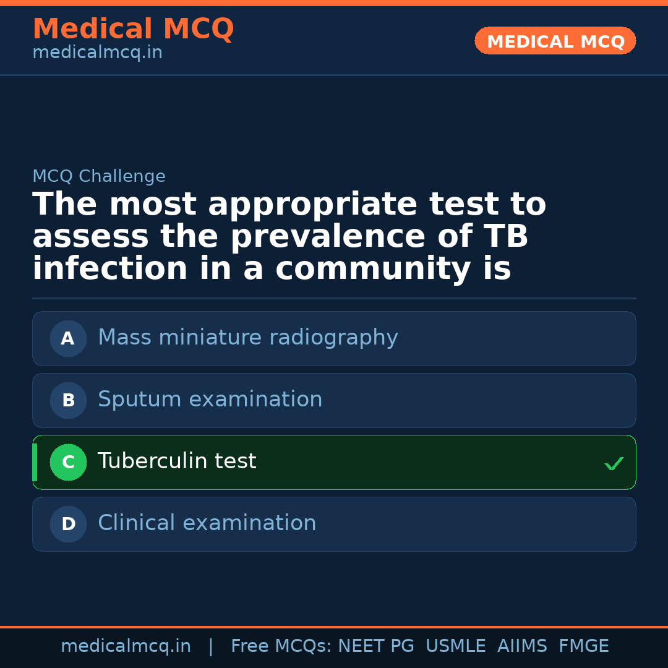668x668 pixels.
Task: Click the letter B circle icon
Action: 68,400
